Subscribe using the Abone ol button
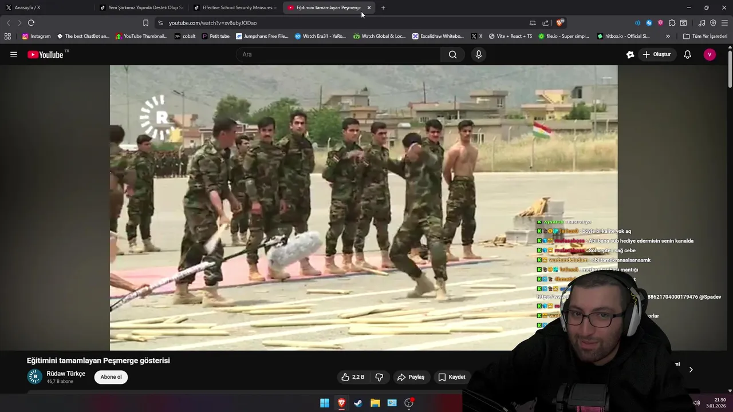733x412 pixels. click(x=111, y=377)
